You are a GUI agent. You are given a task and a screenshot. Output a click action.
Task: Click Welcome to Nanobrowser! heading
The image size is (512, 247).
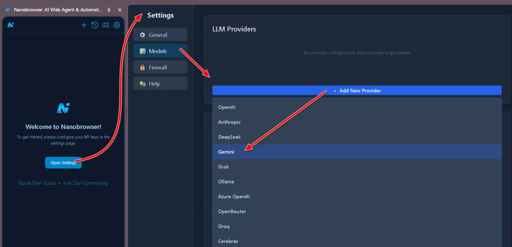coord(63,127)
